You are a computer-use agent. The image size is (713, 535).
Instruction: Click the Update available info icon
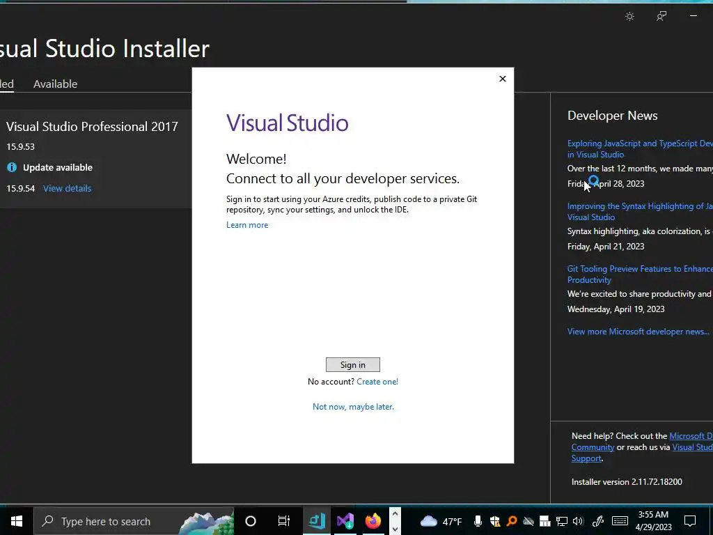[12, 167]
